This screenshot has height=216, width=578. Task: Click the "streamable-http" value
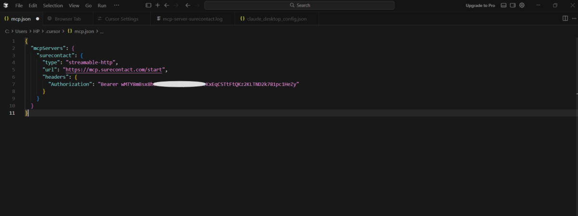pos(92,62)
